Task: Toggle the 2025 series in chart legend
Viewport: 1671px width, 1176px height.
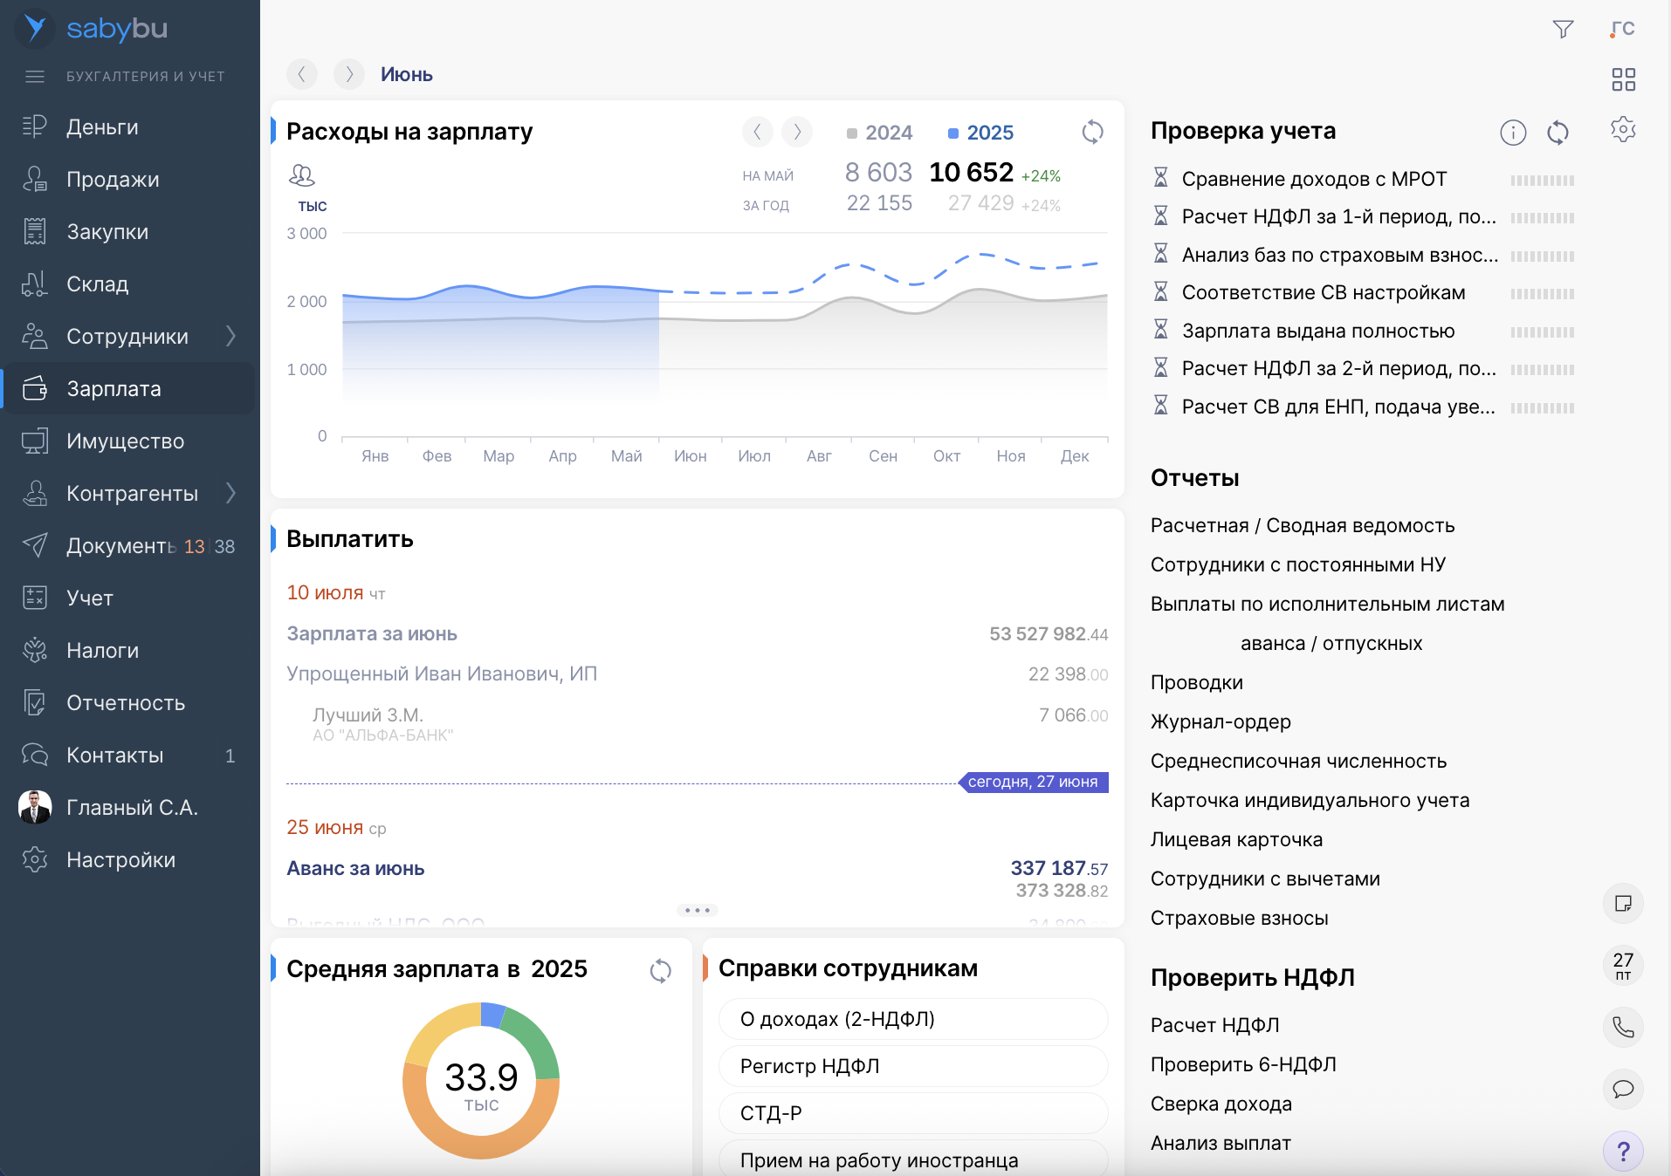Action: coord(981,133)
